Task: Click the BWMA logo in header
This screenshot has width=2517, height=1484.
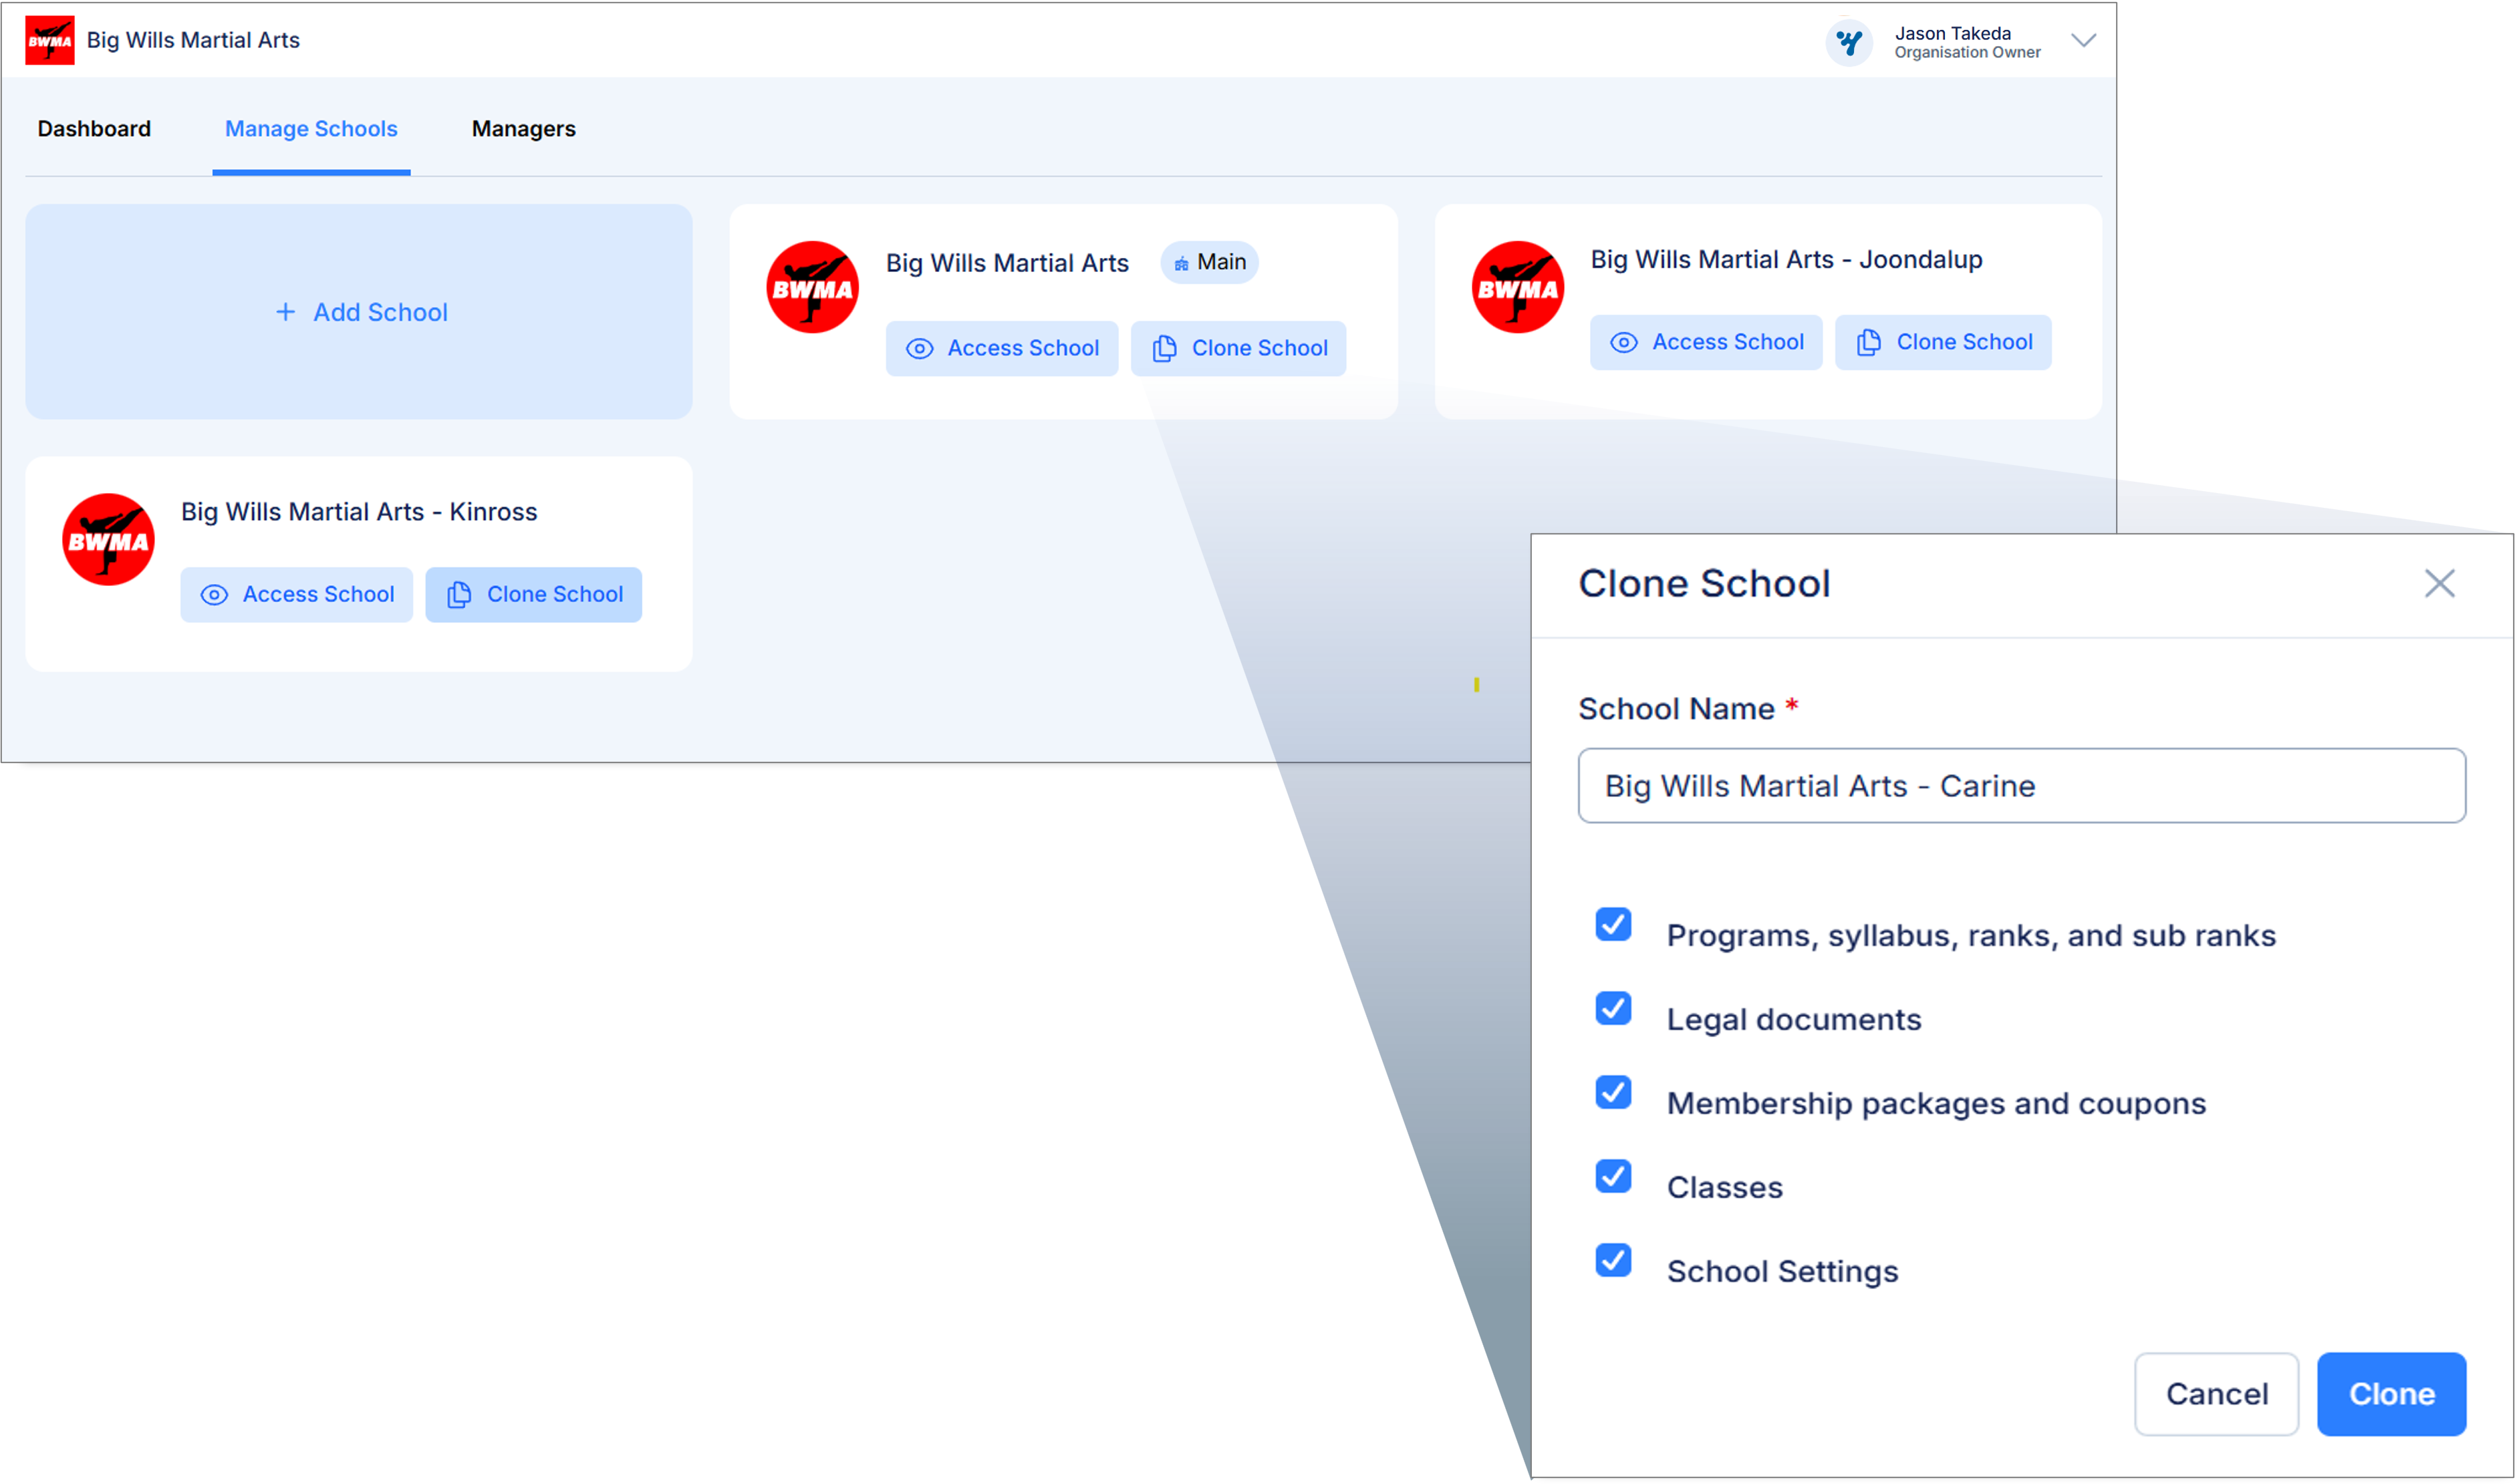Action: point(49,40)
